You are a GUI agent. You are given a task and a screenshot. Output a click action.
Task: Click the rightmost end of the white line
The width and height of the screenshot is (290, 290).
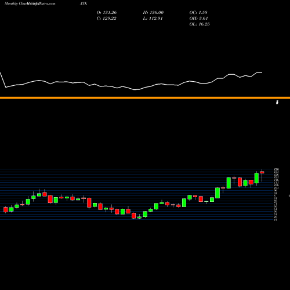click(x=262, y=72)
